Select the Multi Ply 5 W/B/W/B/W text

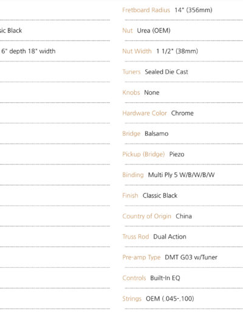coord(181,175)
